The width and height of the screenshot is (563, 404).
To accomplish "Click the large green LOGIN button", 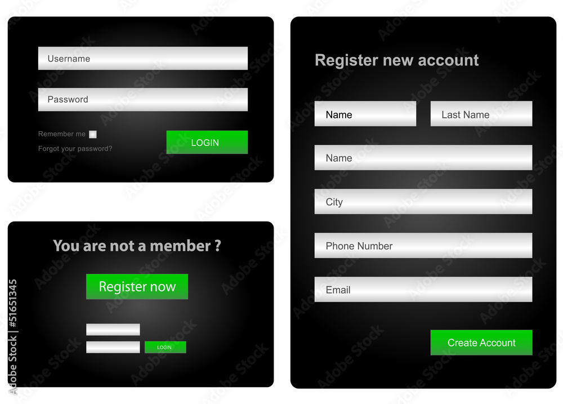I will point(207,143).
